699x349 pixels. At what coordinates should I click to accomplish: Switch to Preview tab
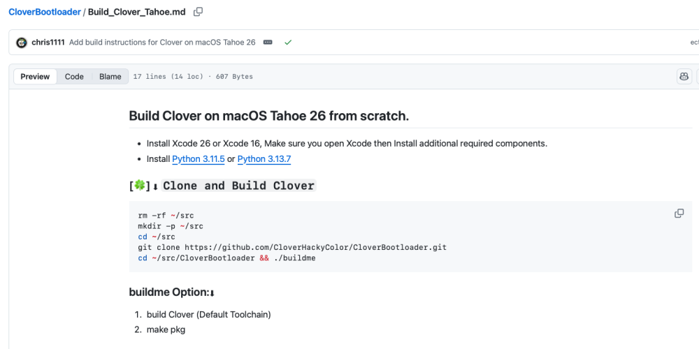click(x=35, y=77)
